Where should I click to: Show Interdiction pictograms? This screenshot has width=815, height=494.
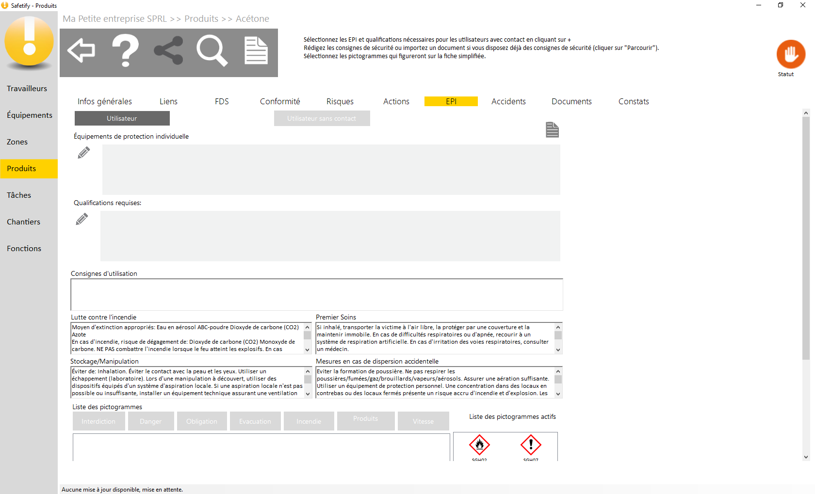pyautogui.click(x=99, y=421)
